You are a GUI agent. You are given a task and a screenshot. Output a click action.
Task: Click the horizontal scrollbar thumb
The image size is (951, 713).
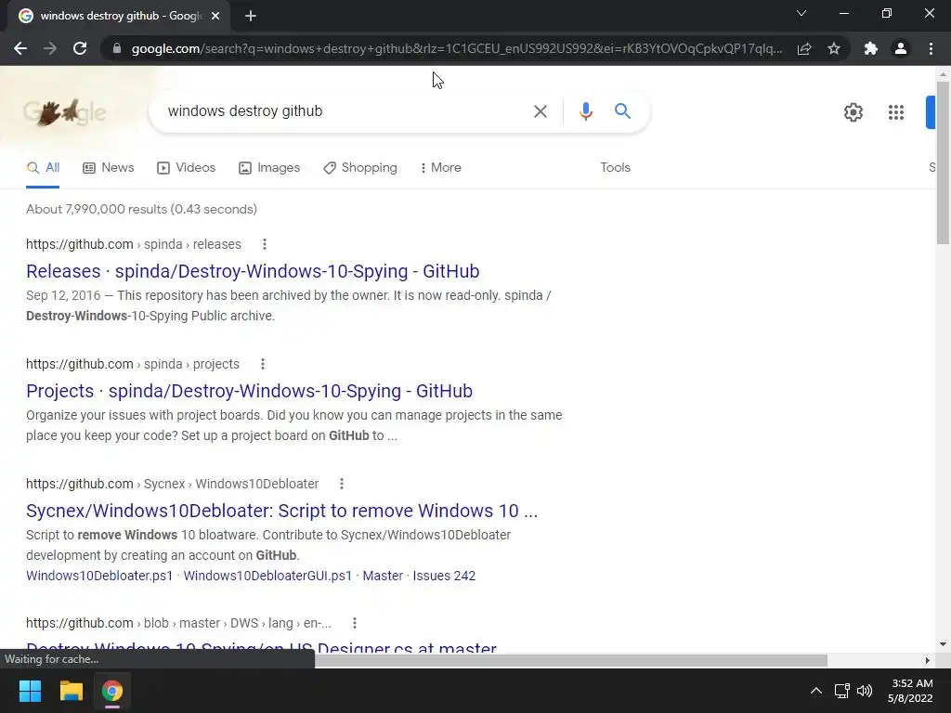pos(571,660)
